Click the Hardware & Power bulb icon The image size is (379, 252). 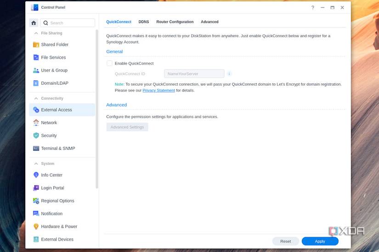coord(36,226)
